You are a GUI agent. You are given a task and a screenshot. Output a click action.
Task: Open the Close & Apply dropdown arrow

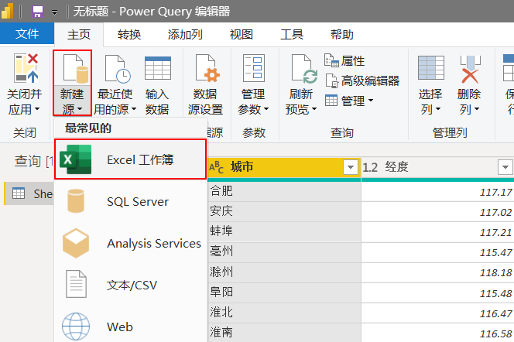[37, 109]
